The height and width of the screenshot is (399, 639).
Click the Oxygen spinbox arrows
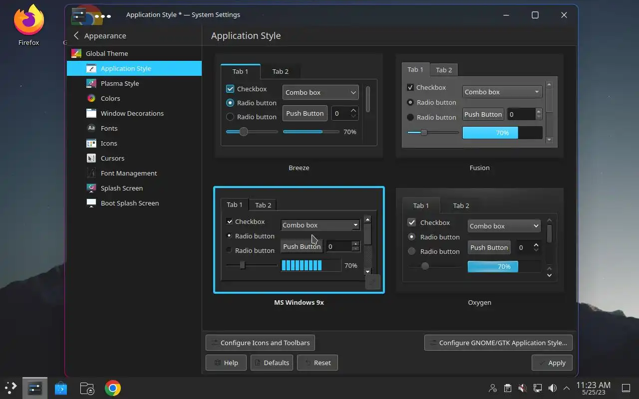(536, 247)
